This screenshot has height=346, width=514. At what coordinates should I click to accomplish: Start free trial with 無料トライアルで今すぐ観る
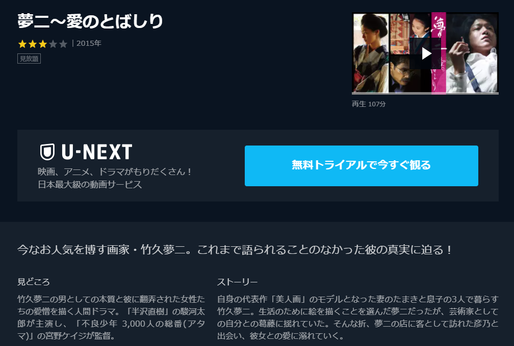(x=361, y=166)
